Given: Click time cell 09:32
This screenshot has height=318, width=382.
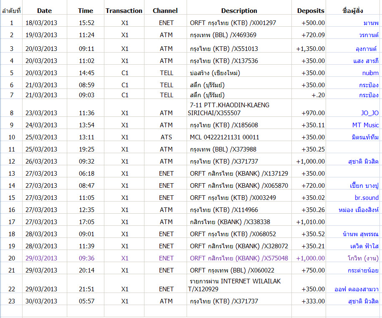Looking at the screenshot, I should 86,162.
